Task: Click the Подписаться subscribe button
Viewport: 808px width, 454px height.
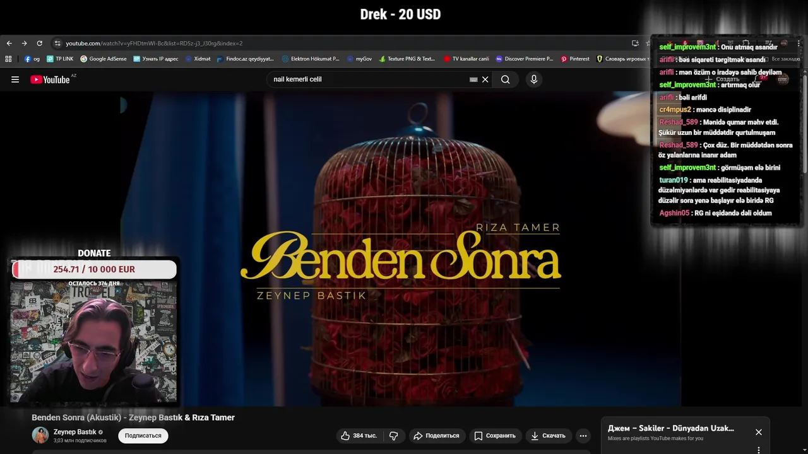Action: click(x=143, y=436)
